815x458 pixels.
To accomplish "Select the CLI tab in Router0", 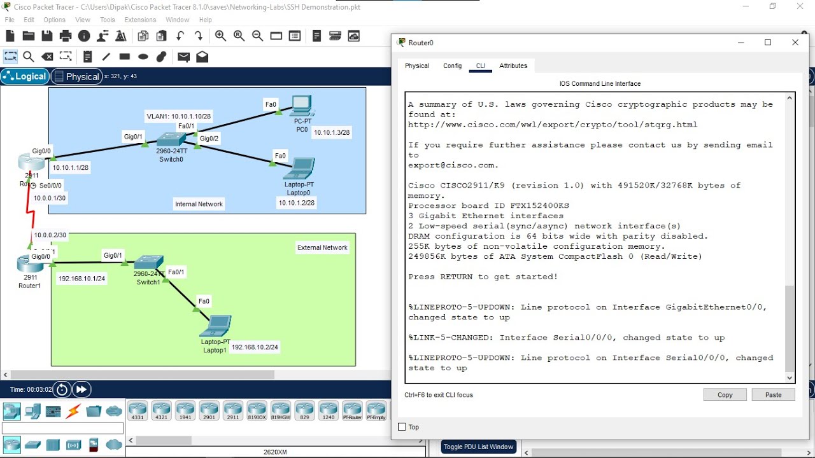I will 481,66.
